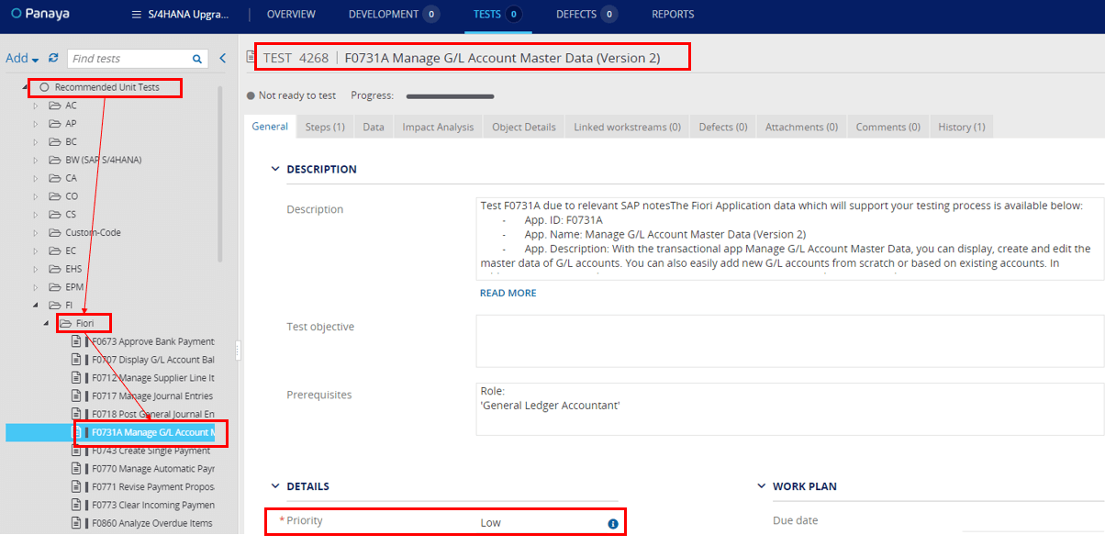
Task: Expand the CA folder
Action: (37, 178)
